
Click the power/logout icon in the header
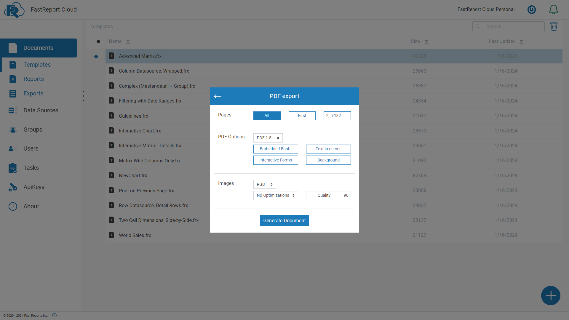click(x=531, y=9)
